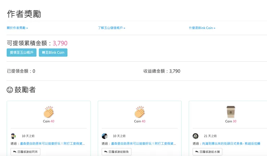
Task: Click the 回覆感謝給水獺 reply button
Action: pos(207,152)
